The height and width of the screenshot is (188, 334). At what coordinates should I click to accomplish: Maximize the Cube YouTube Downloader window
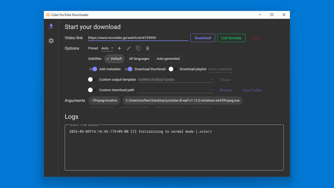(272, 15)
